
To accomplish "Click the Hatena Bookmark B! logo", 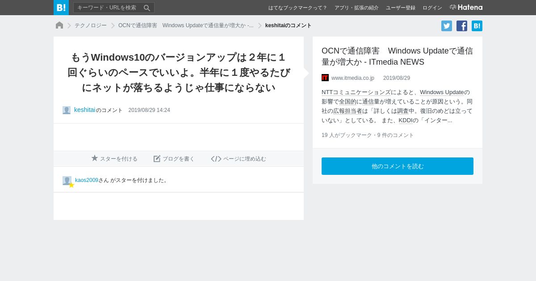I will (x=61, y=8).
